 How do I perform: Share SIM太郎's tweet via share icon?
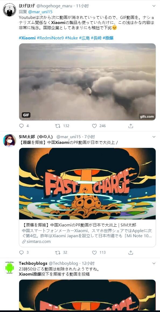pos(131,253)
